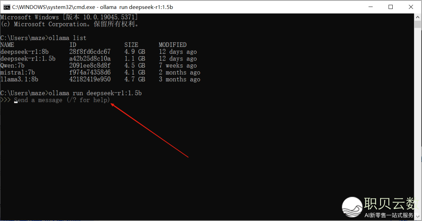
Task: Click the size value 4.1 GB
Action: [x=135, y=72]
